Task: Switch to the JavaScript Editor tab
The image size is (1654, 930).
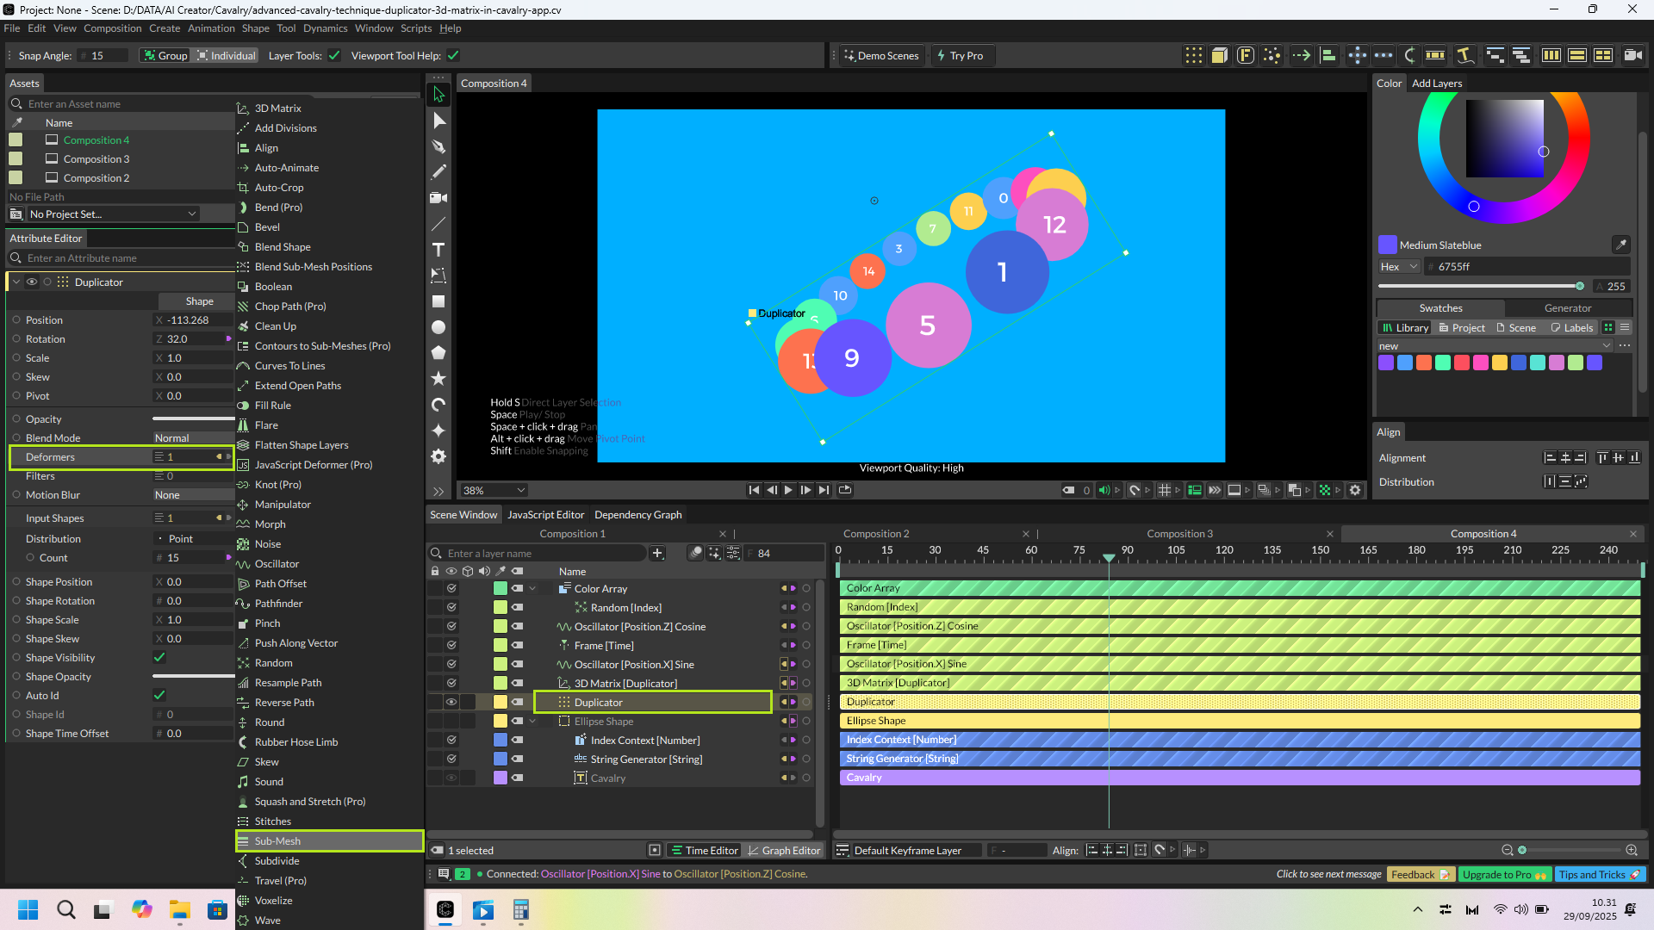Action: point(545,515)
